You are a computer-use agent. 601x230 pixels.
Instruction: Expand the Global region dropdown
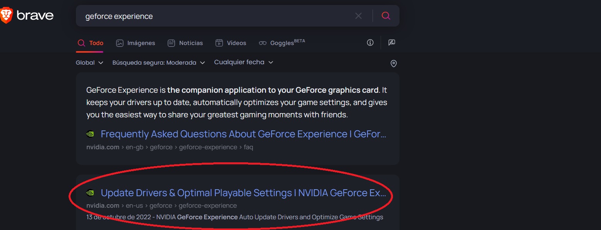click(x=89, y=63)
